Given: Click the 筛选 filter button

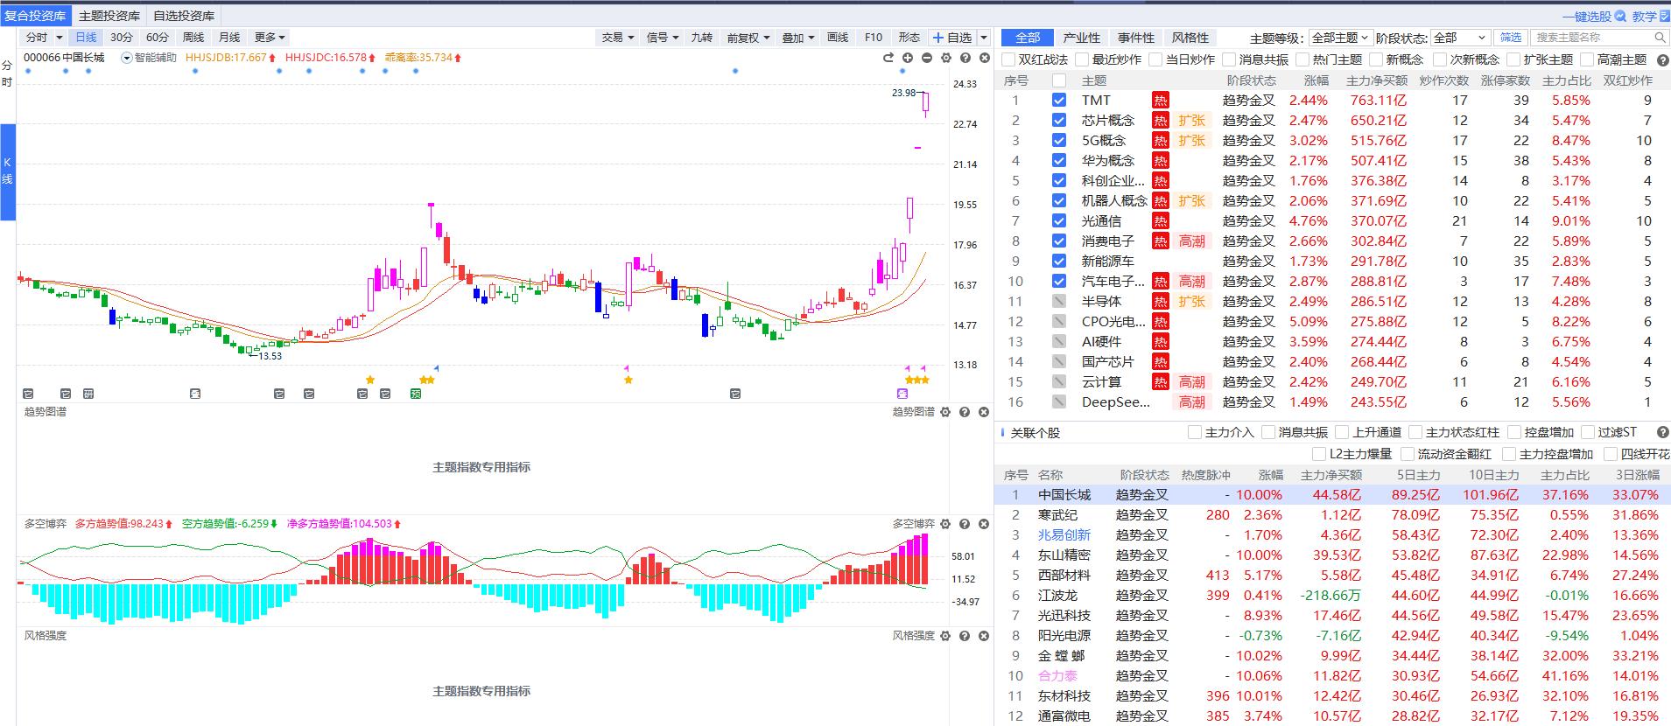Looking at the screenshot, I should pyautogui.click(x=1511, y=38).
